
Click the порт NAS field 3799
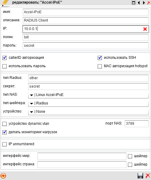(x=137, y=124)
